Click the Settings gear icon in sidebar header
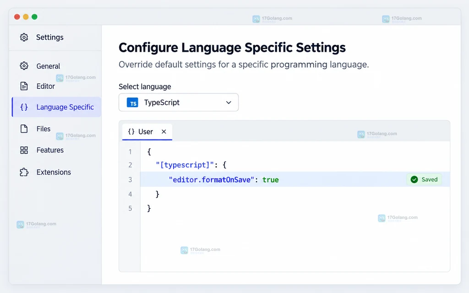Viewport: 469px width, 293px height. [x=24, y=38]
